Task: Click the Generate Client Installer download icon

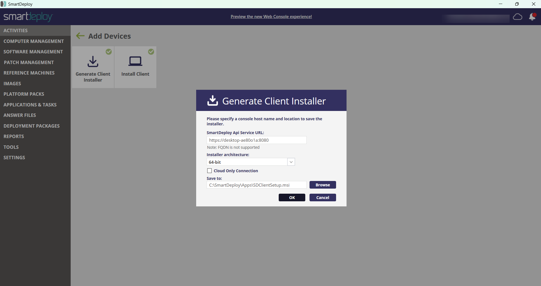Action: click(x=93, y=62)
